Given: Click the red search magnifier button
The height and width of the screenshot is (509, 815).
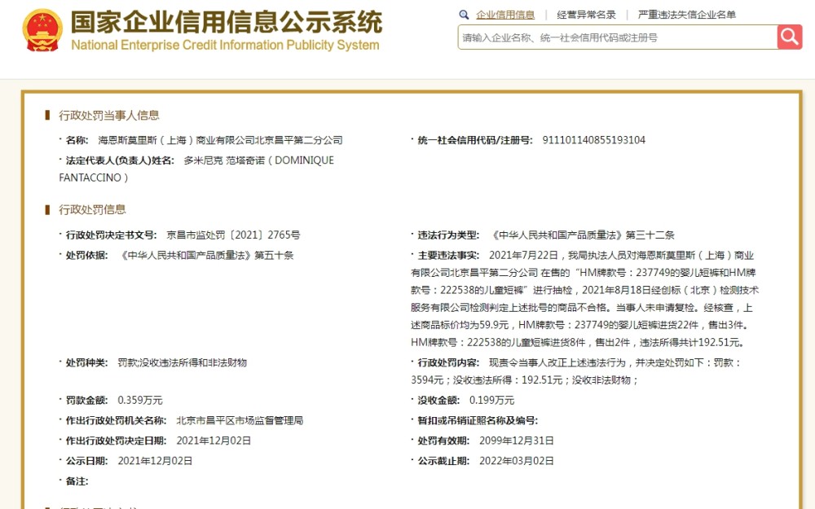Looking at the screenshot, I should (790, 37).
